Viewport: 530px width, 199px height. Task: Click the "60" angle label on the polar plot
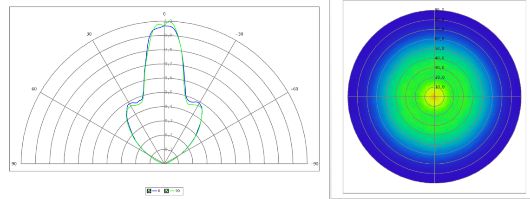[34, 89]
